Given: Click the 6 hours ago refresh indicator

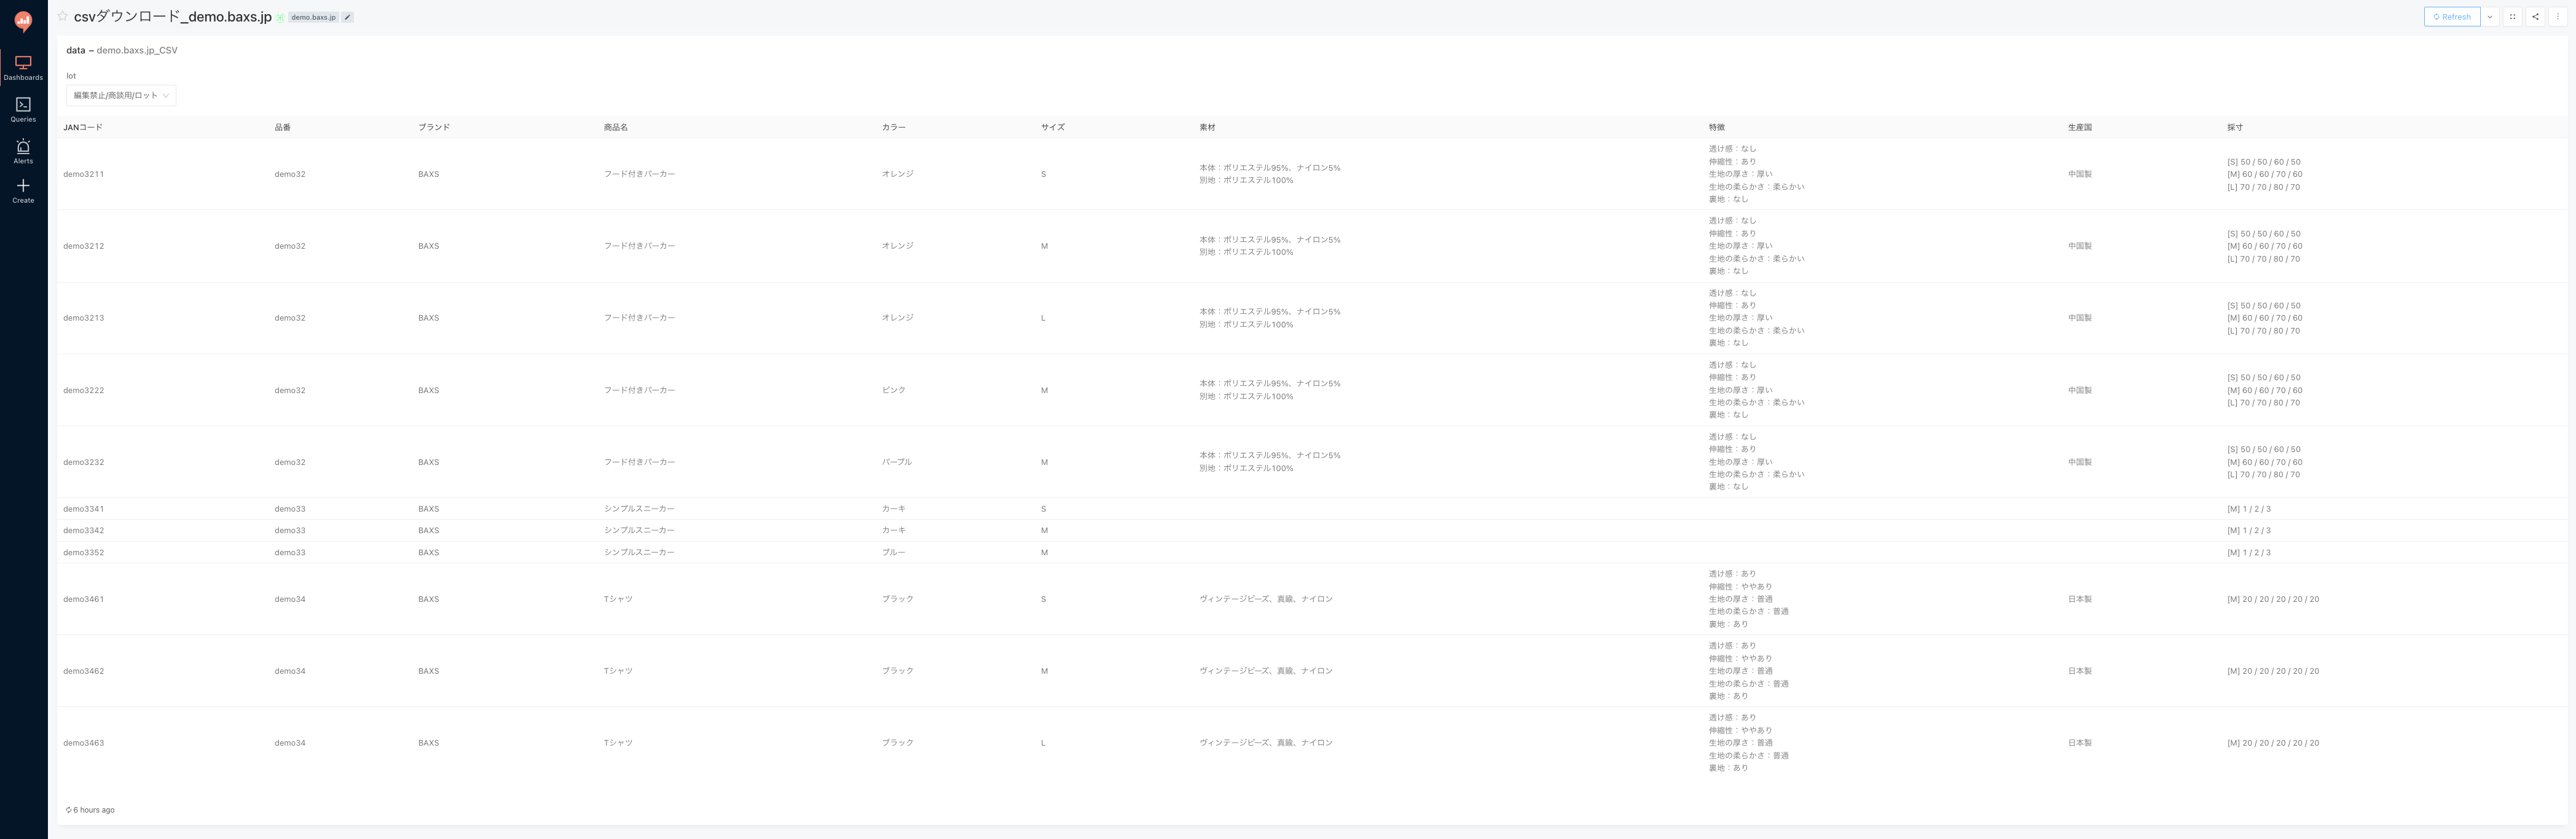Looking at the screenshot, I should click(x=91, y=810).
